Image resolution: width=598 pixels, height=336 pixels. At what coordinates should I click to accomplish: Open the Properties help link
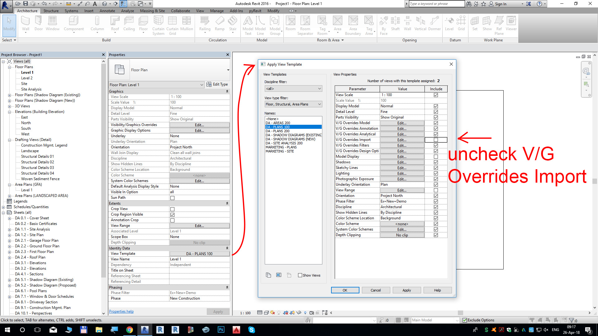click(x=121, y=311)
